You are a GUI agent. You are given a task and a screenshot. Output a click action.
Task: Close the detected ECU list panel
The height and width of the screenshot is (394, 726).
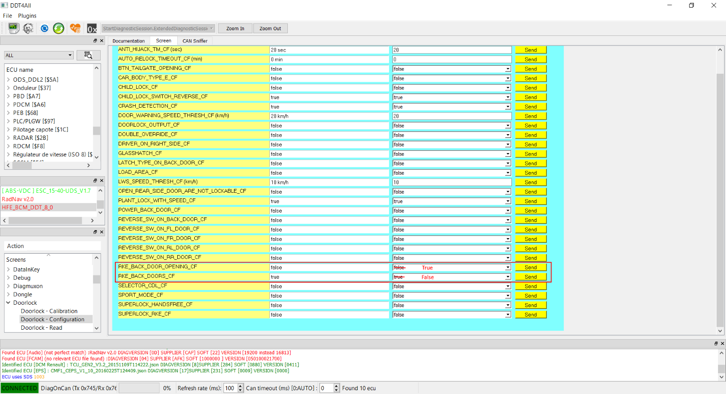pyautogui.click(x=101, y=180)
